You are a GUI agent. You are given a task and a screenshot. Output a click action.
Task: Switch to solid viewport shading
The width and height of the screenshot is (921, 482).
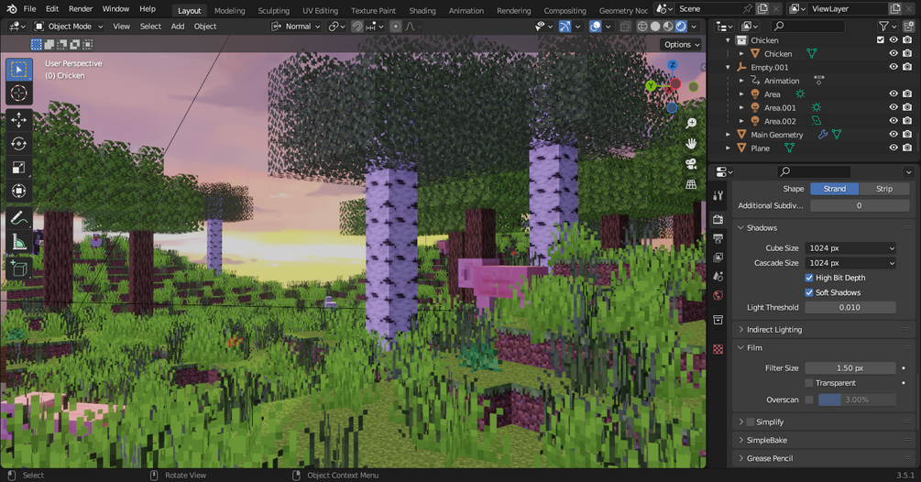pos(655,27)
